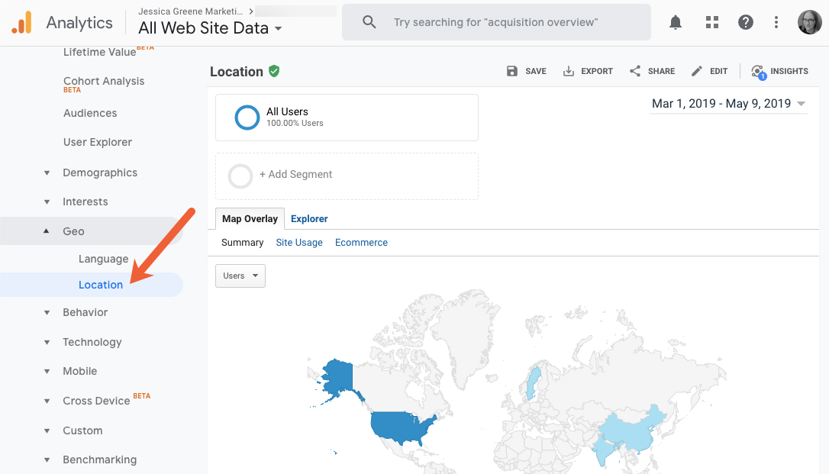Viewport: 829px width, 474px height.
Task: Click the green verified shield icon
Action: [274, 71]
